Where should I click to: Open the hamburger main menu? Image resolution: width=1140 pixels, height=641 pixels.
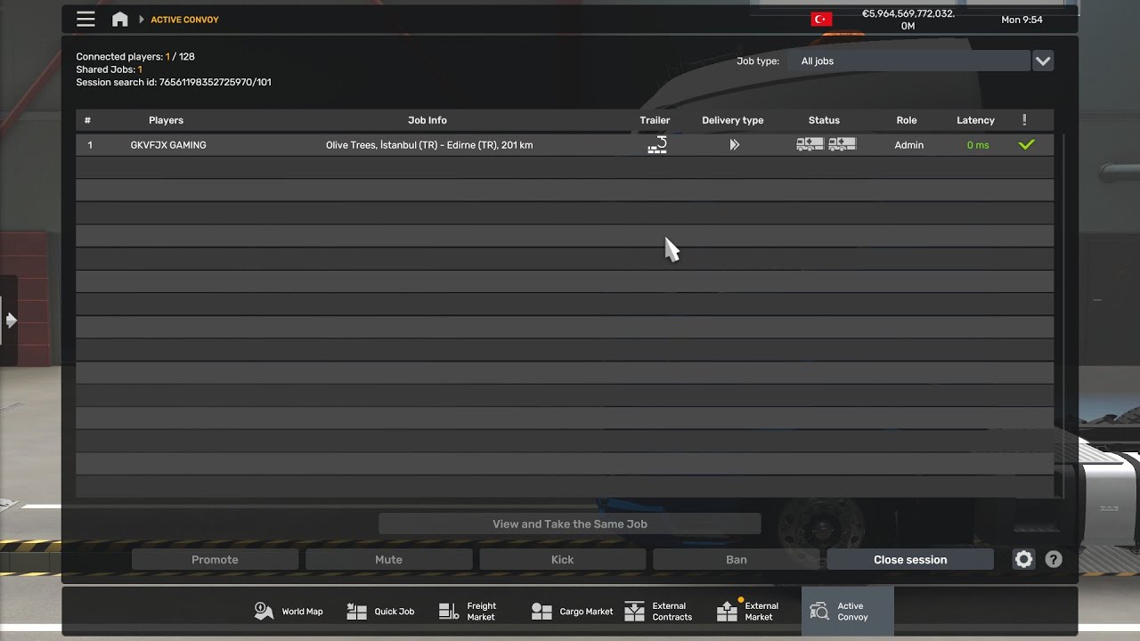[x=85, y=19]
